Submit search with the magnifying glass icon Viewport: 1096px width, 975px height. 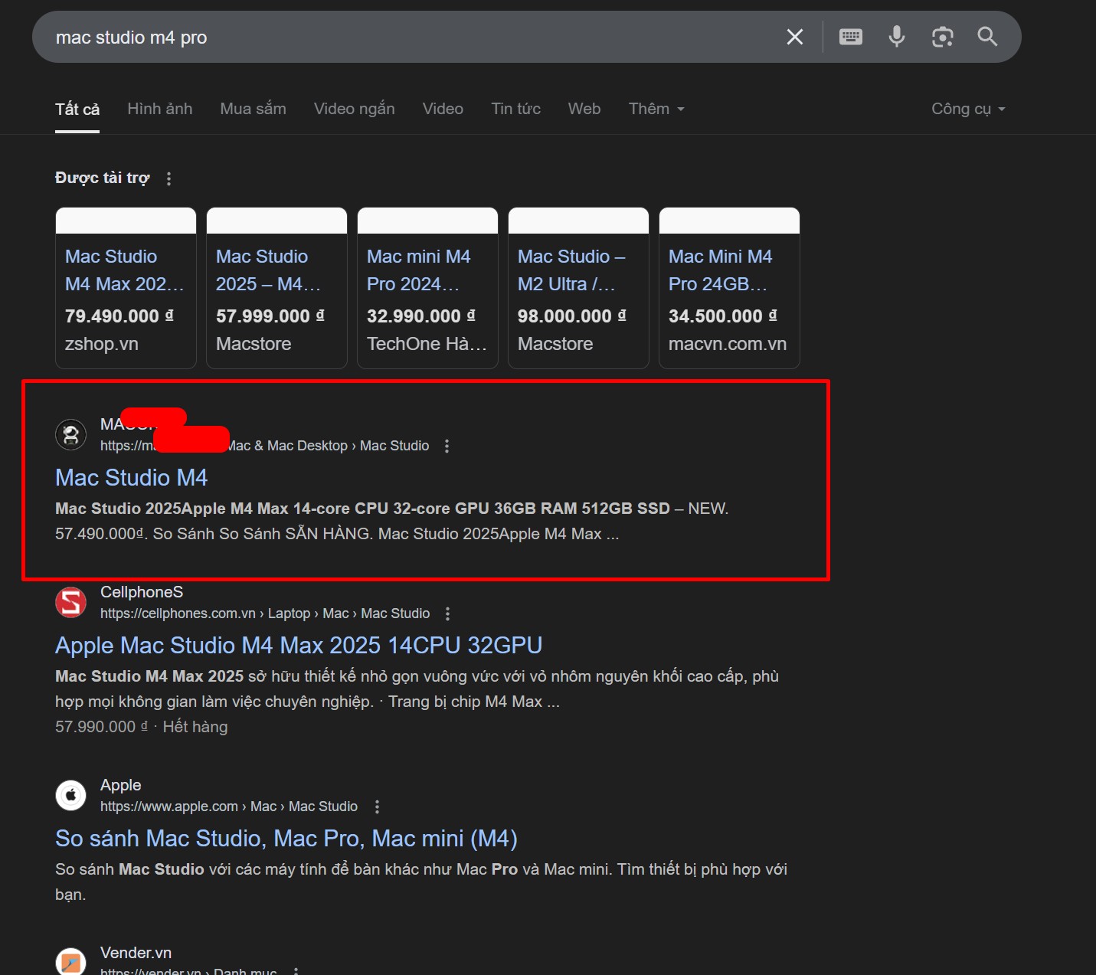point(987,37)
